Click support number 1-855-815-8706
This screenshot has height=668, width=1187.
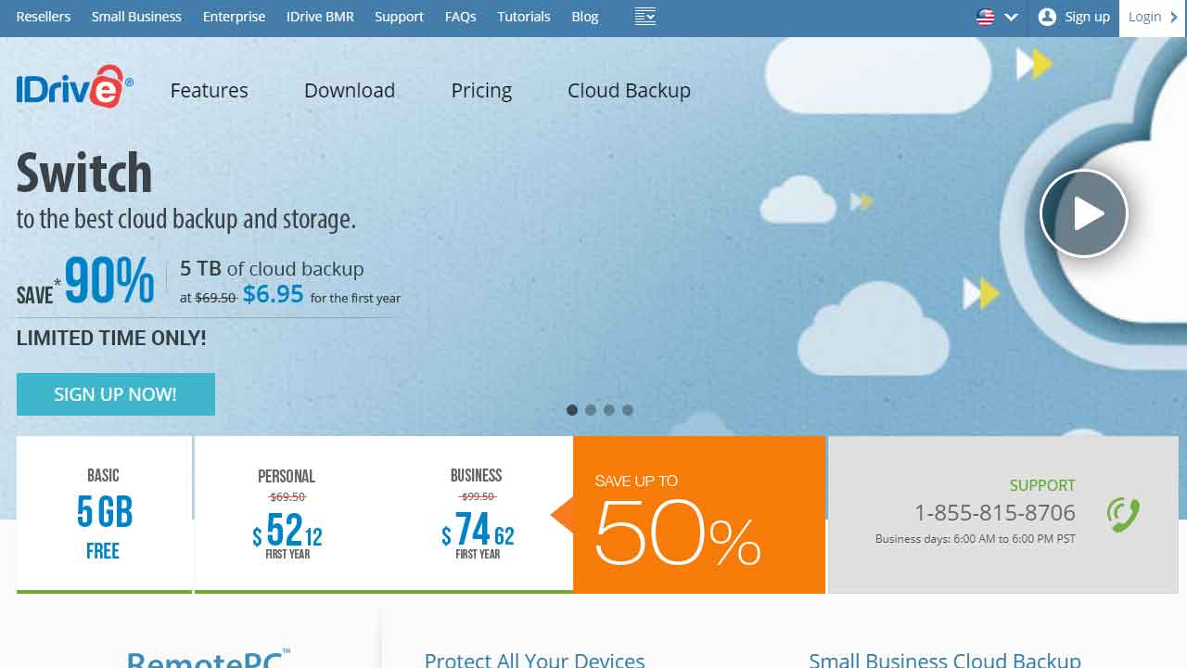coord(995,513)
